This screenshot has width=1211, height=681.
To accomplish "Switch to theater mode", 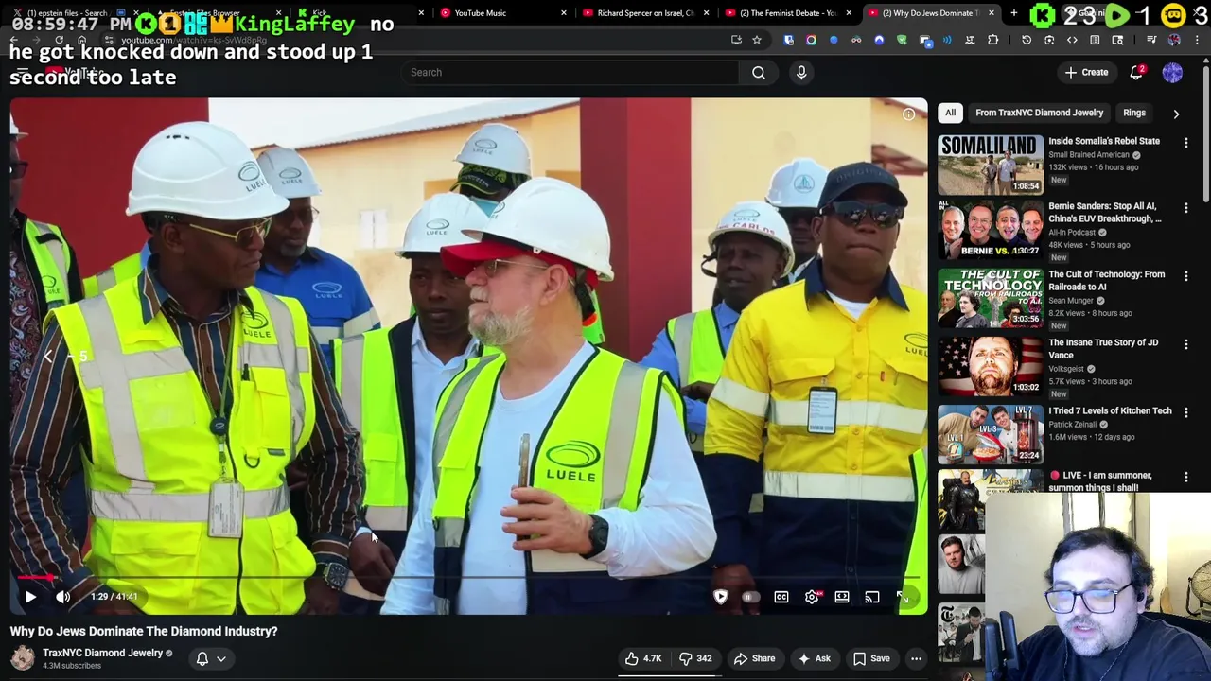I will [x=842, y=598].
